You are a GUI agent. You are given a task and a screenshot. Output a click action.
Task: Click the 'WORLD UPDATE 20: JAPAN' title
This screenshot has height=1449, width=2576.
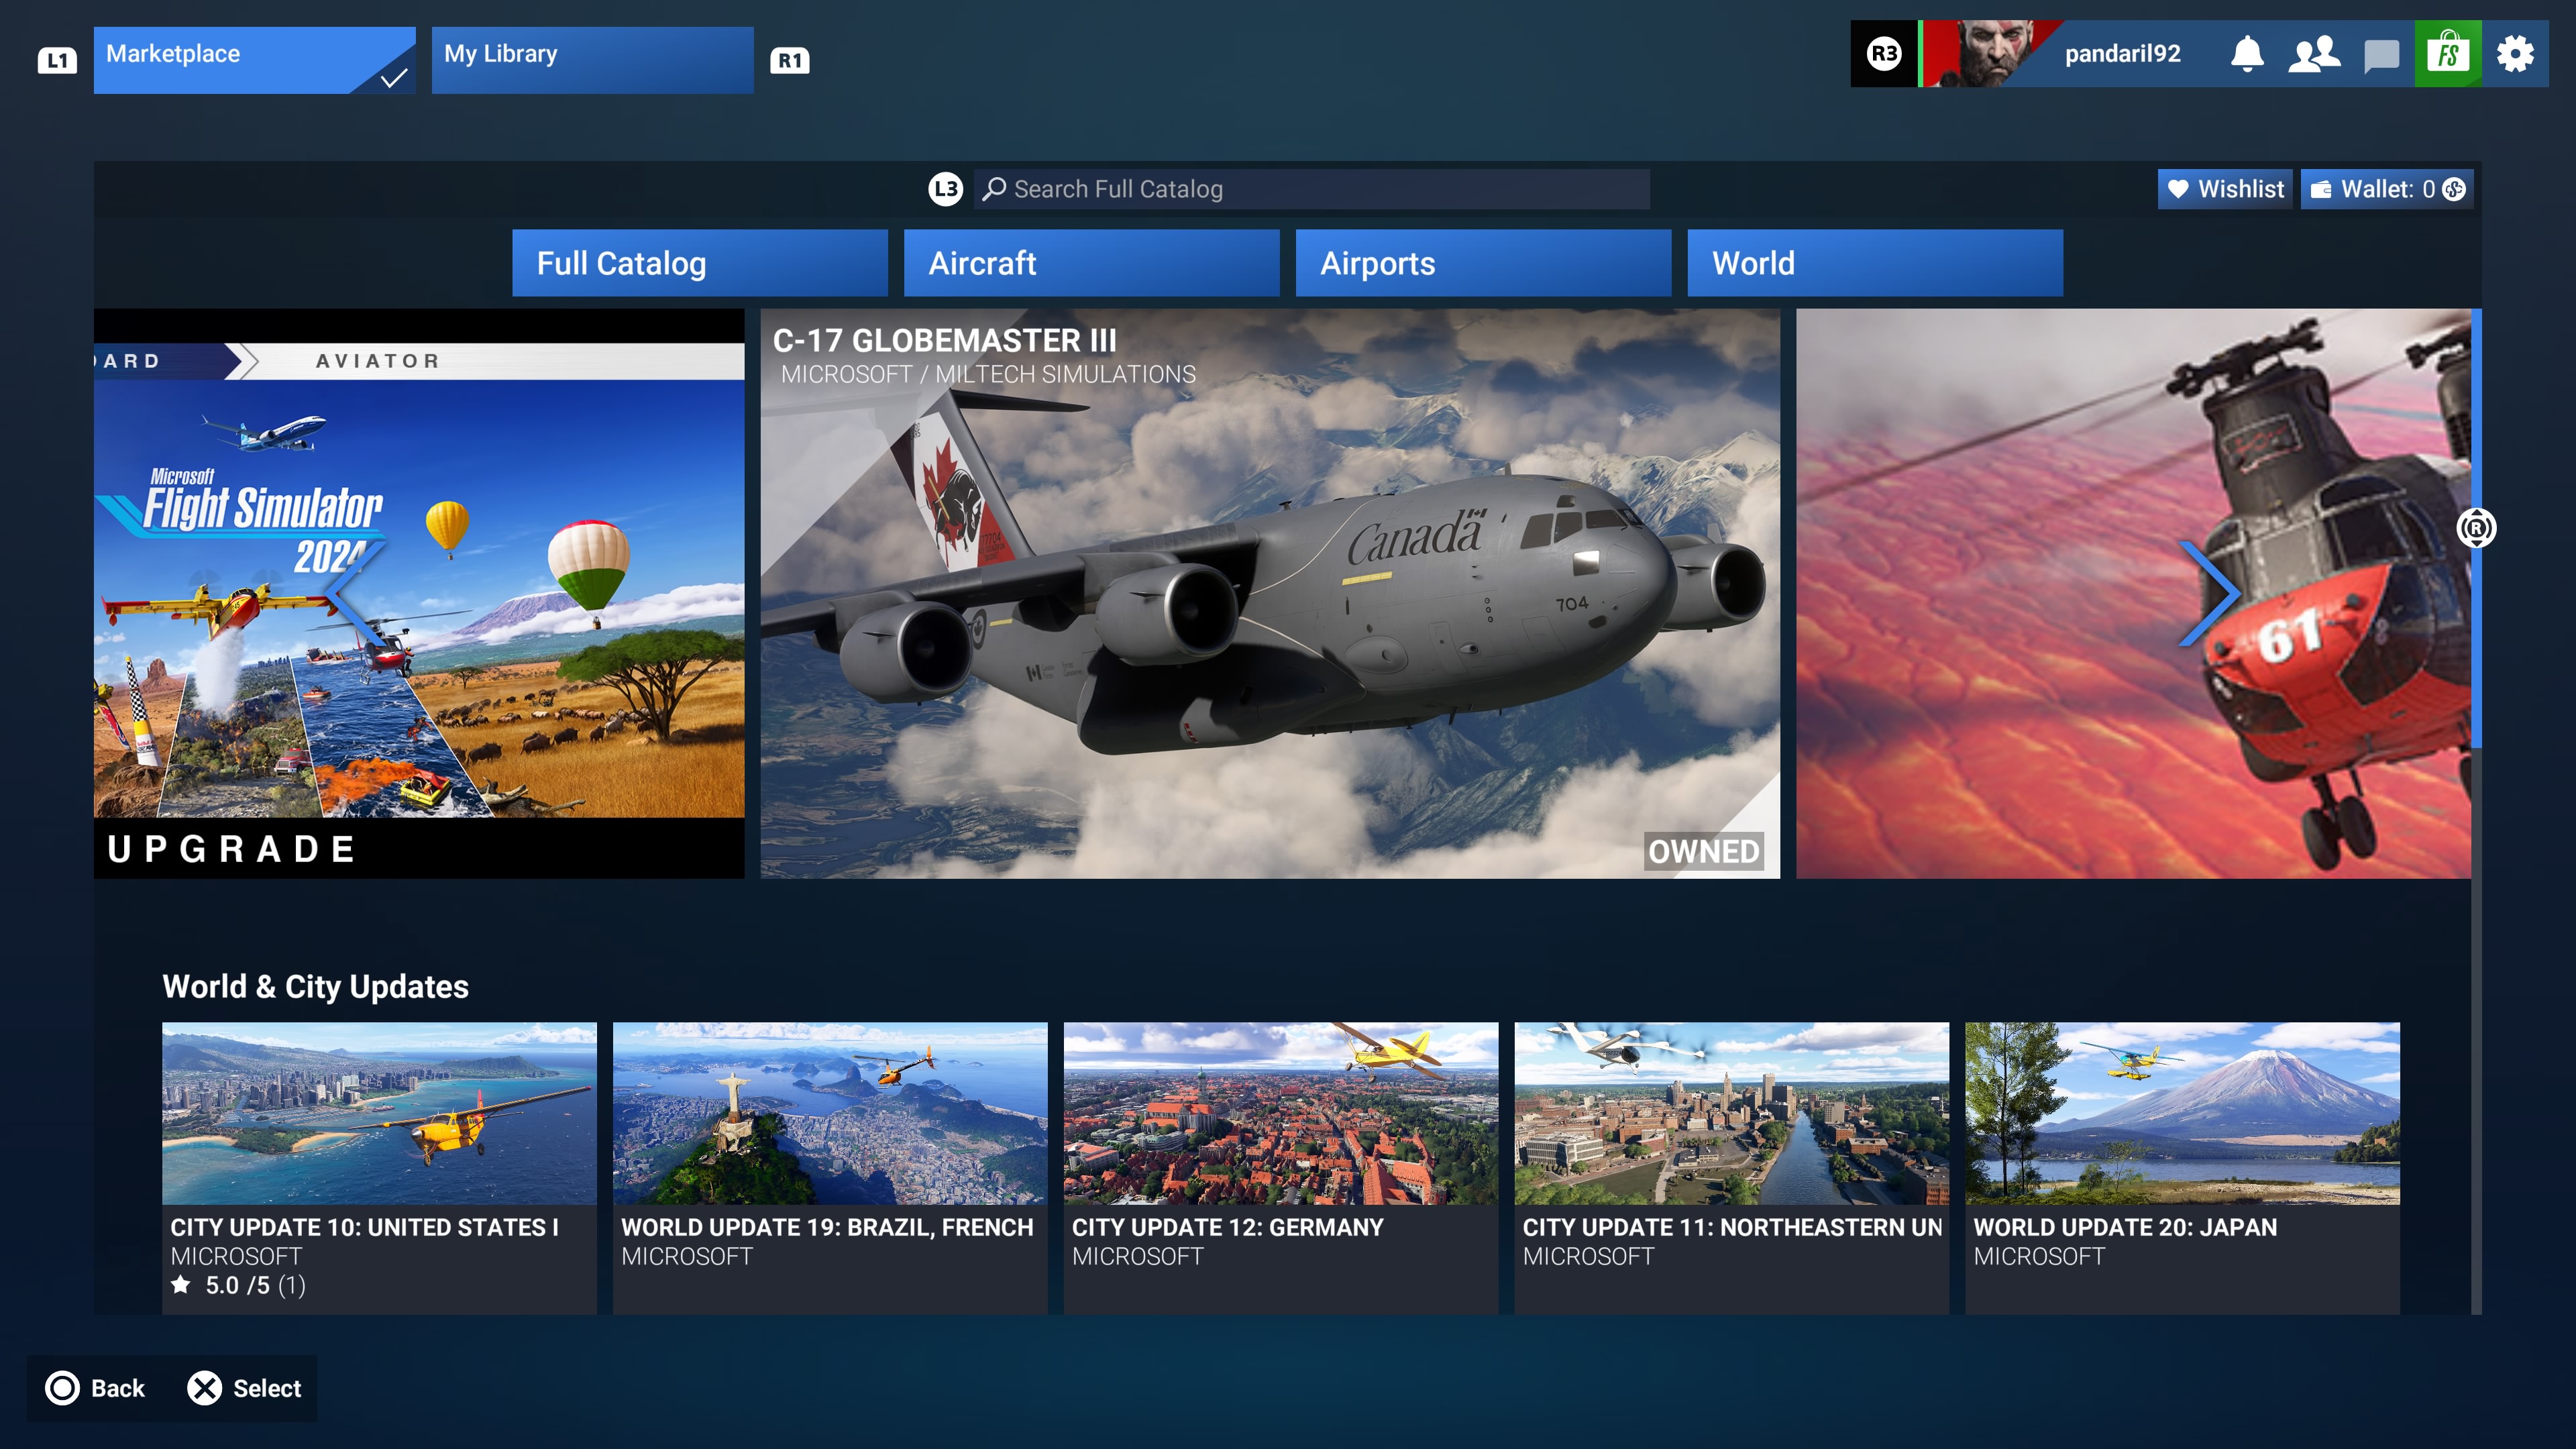tap(2125, 1227)
